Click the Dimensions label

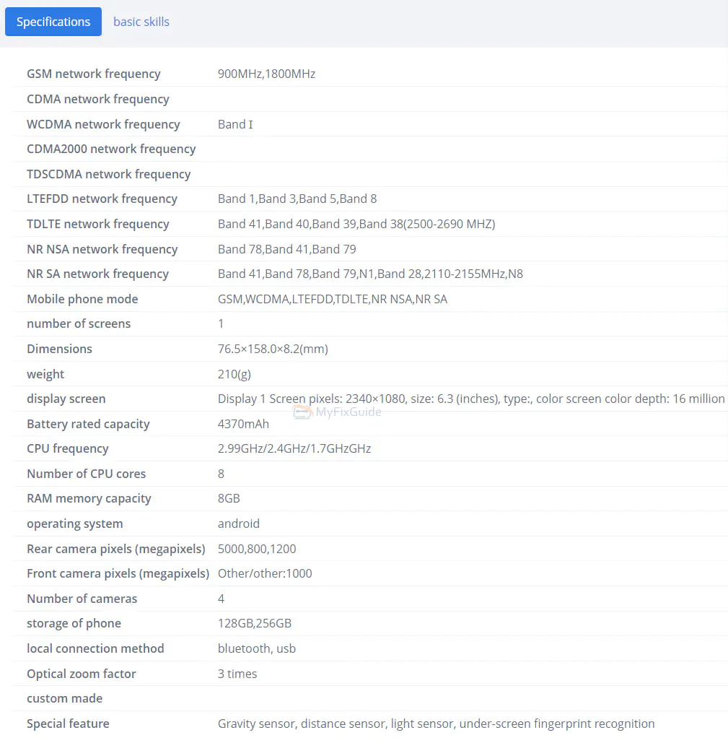[x=59, y=349]
